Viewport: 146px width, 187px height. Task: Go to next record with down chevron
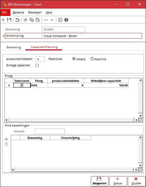pos(52,20)
